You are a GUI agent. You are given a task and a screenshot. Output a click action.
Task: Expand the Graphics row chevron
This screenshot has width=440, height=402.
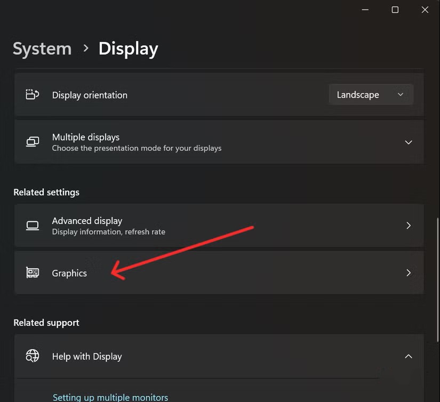pos(409,272)
